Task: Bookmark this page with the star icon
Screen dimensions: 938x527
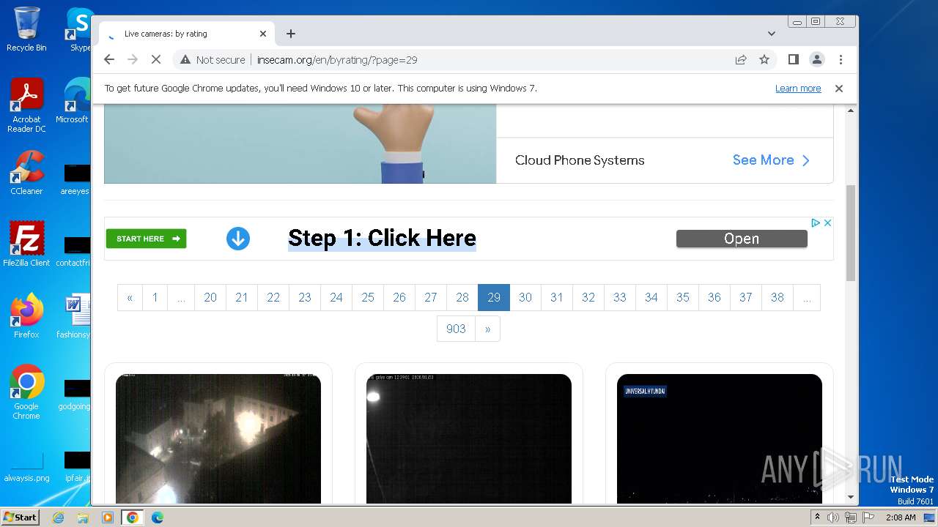Action: 764,59
